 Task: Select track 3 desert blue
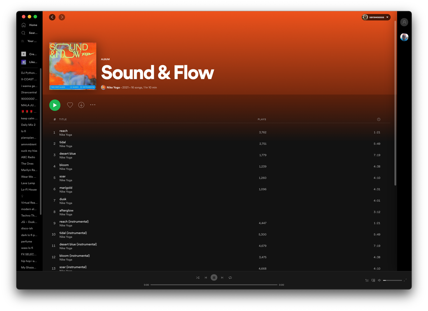[220, 155]
